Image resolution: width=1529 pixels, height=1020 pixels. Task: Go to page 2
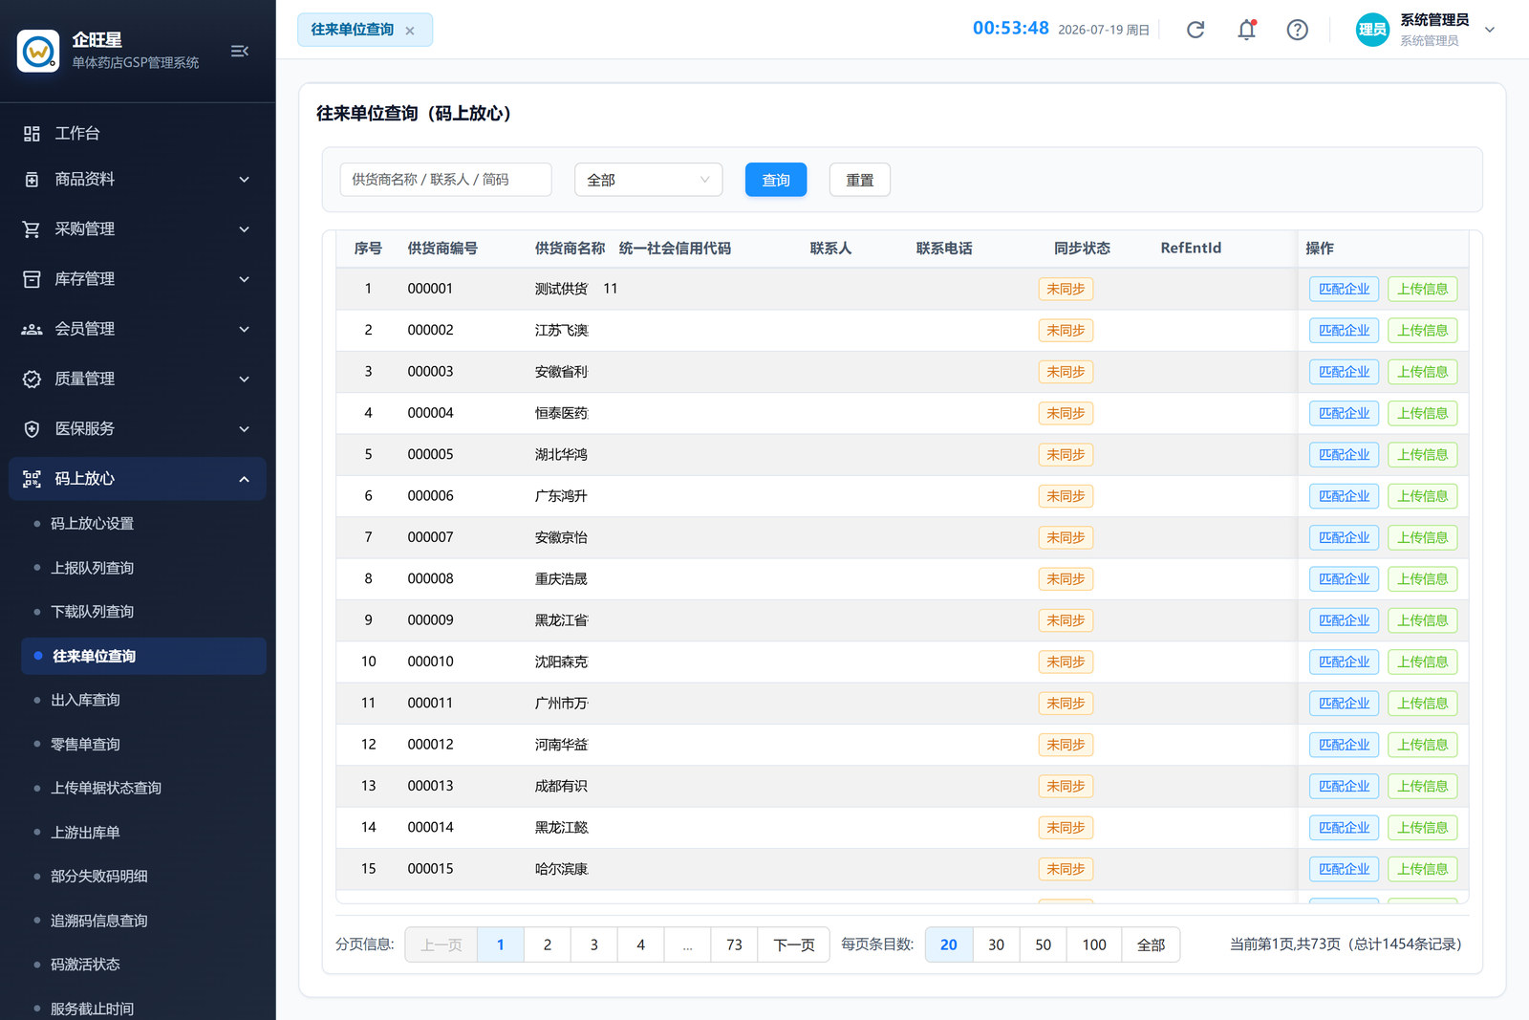(548, 944)
